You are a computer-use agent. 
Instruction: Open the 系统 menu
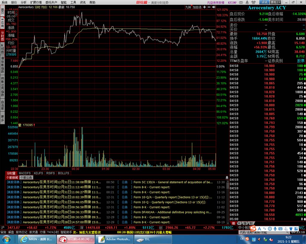[x=4, y=2]
